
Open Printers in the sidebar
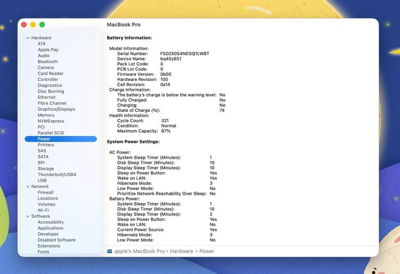coord(46,145)
